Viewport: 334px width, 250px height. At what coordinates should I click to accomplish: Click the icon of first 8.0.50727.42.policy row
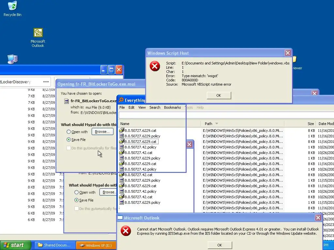click(x=122, y=147)
